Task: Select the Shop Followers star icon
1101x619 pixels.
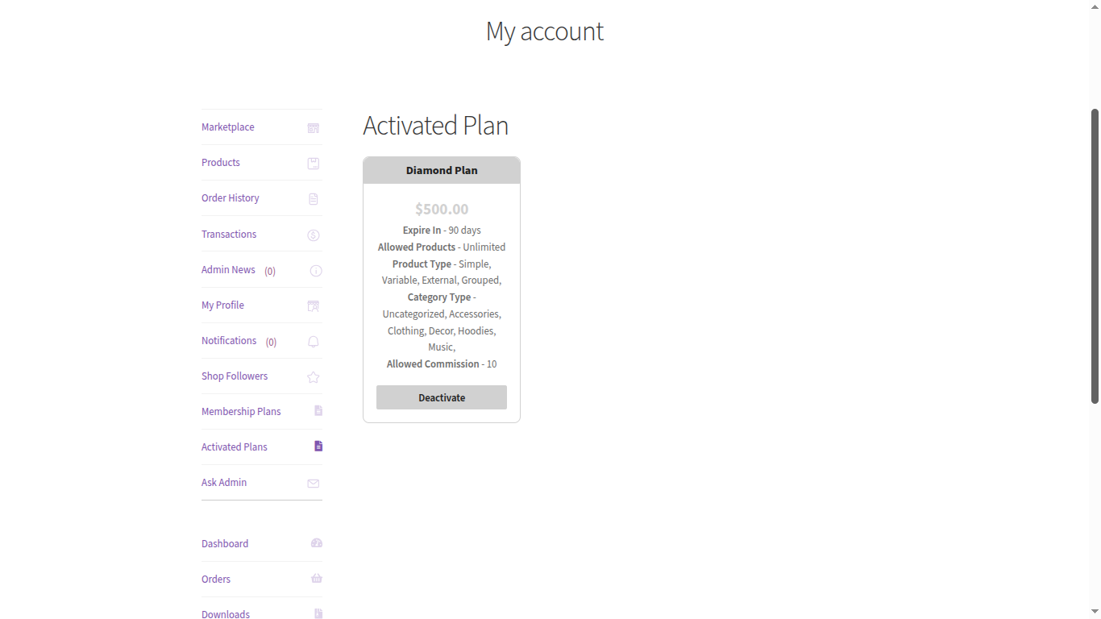Action: [x=313, y=376]
